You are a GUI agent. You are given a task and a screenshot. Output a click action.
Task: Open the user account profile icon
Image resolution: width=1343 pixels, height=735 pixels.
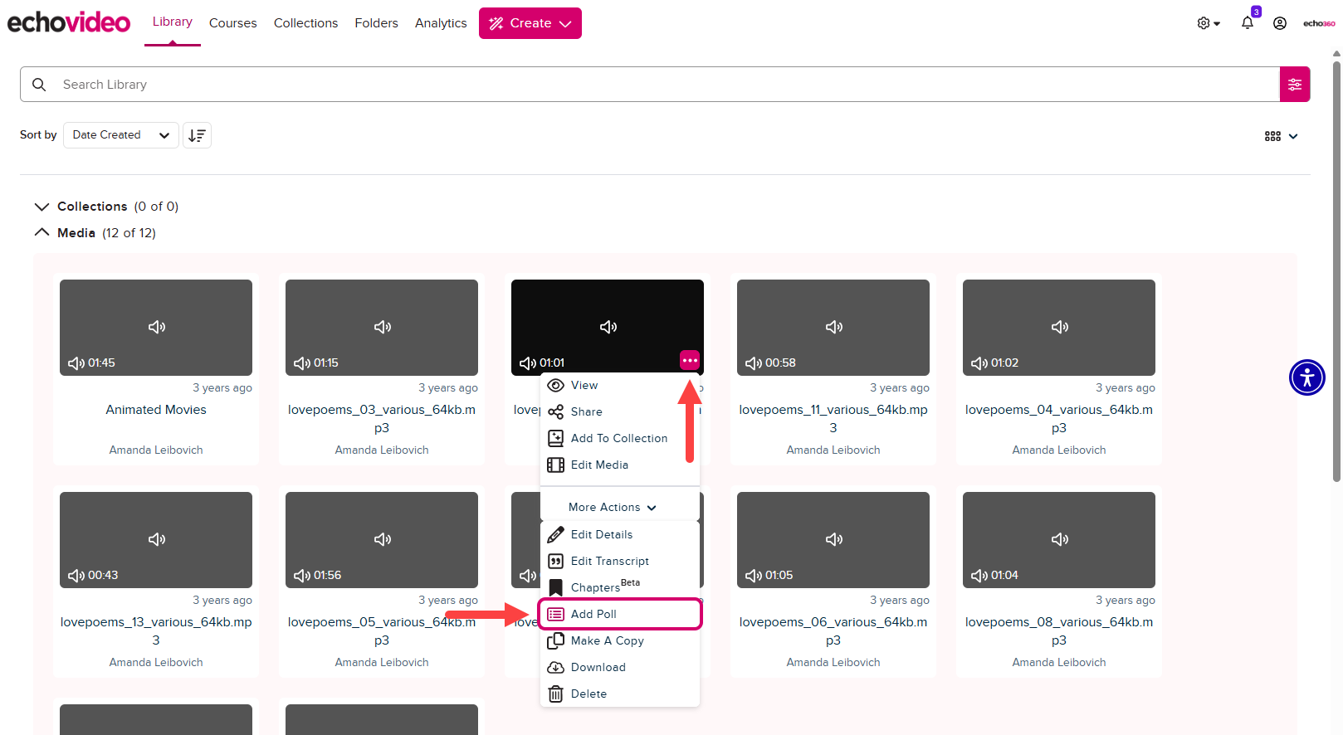tap(1279, 23)
